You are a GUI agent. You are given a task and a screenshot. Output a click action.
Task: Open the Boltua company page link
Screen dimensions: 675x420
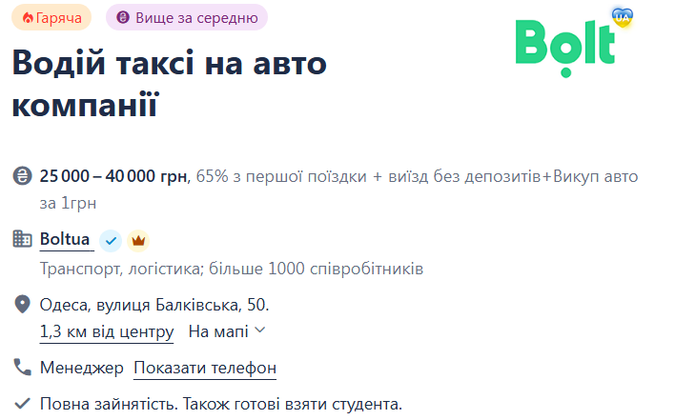tap(65, 239)
